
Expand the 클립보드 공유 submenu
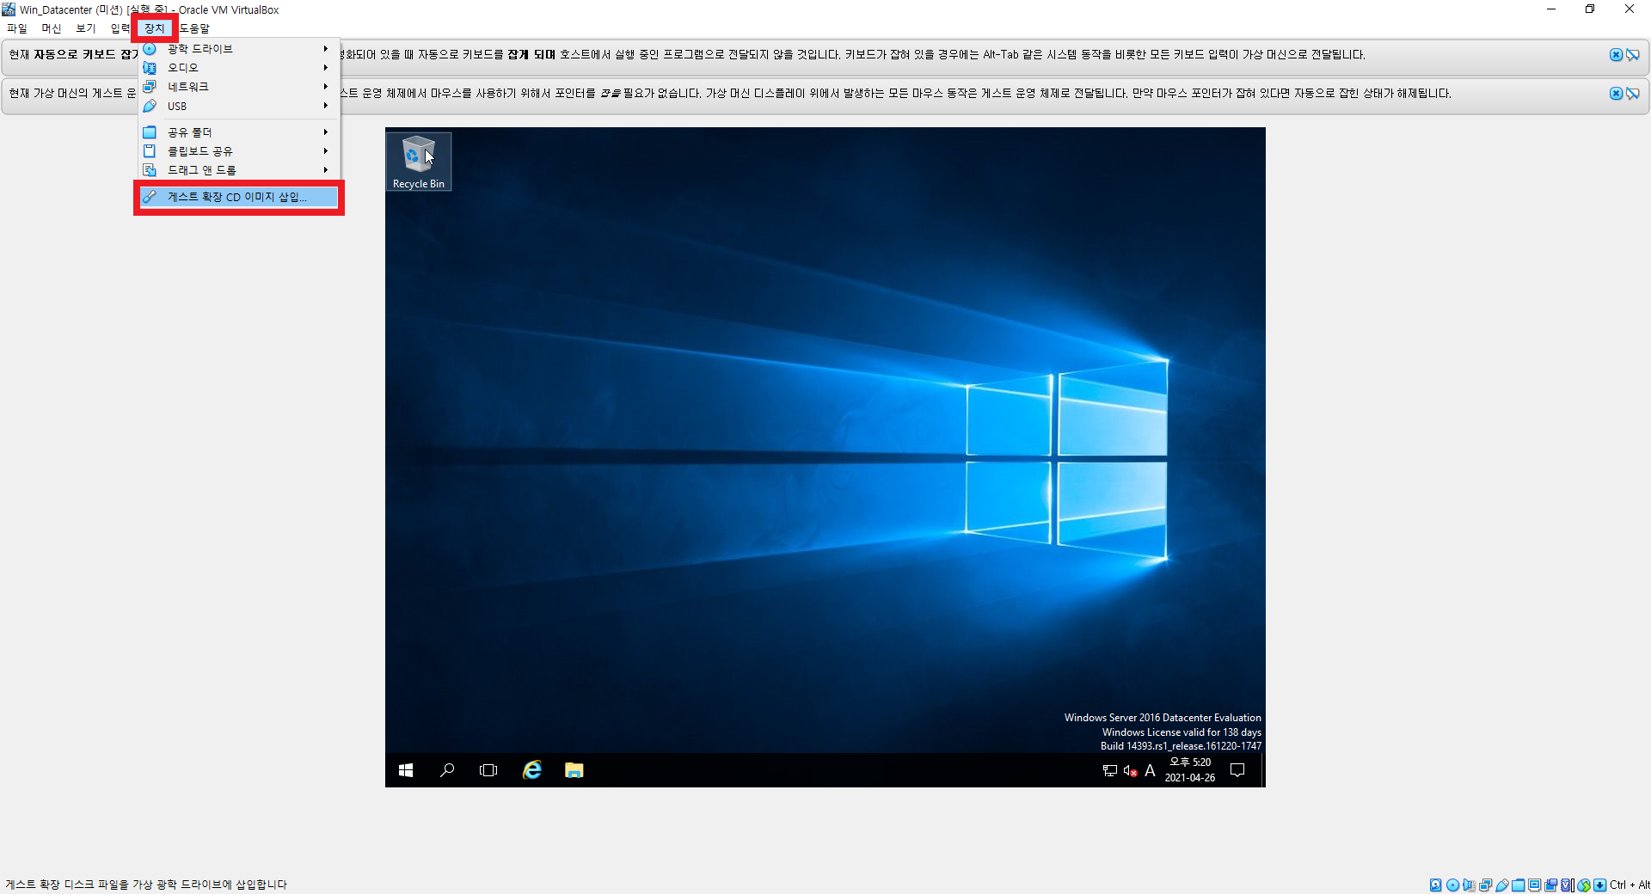(238, 151)
